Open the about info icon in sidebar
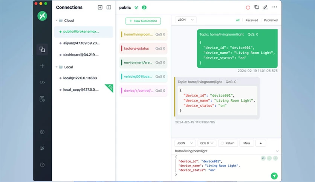The height and width of the screenshot is (182, 315). 42,165
